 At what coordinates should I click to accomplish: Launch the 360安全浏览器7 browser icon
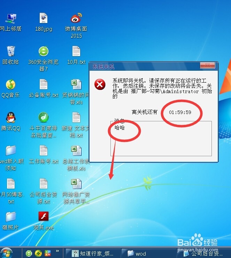click(x=44, y=51)
